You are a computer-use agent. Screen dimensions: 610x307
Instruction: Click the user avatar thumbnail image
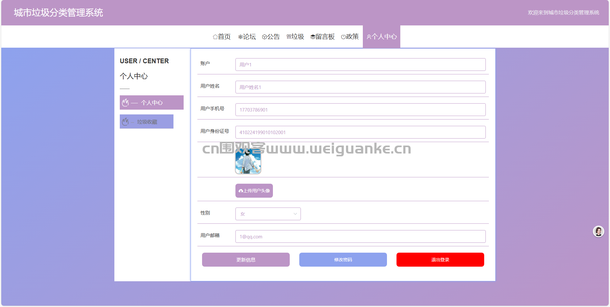tap(248, 161)
